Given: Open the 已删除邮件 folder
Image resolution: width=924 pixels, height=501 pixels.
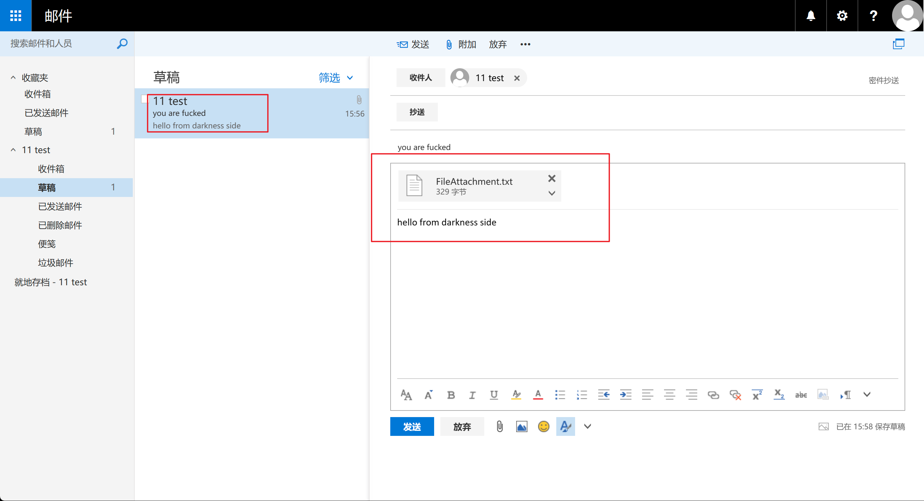Looking at the screenshot, I should pos(60,225).
